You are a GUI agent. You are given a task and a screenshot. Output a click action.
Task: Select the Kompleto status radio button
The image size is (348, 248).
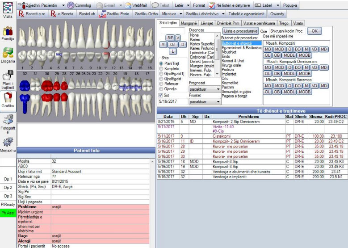click(161, 70)
